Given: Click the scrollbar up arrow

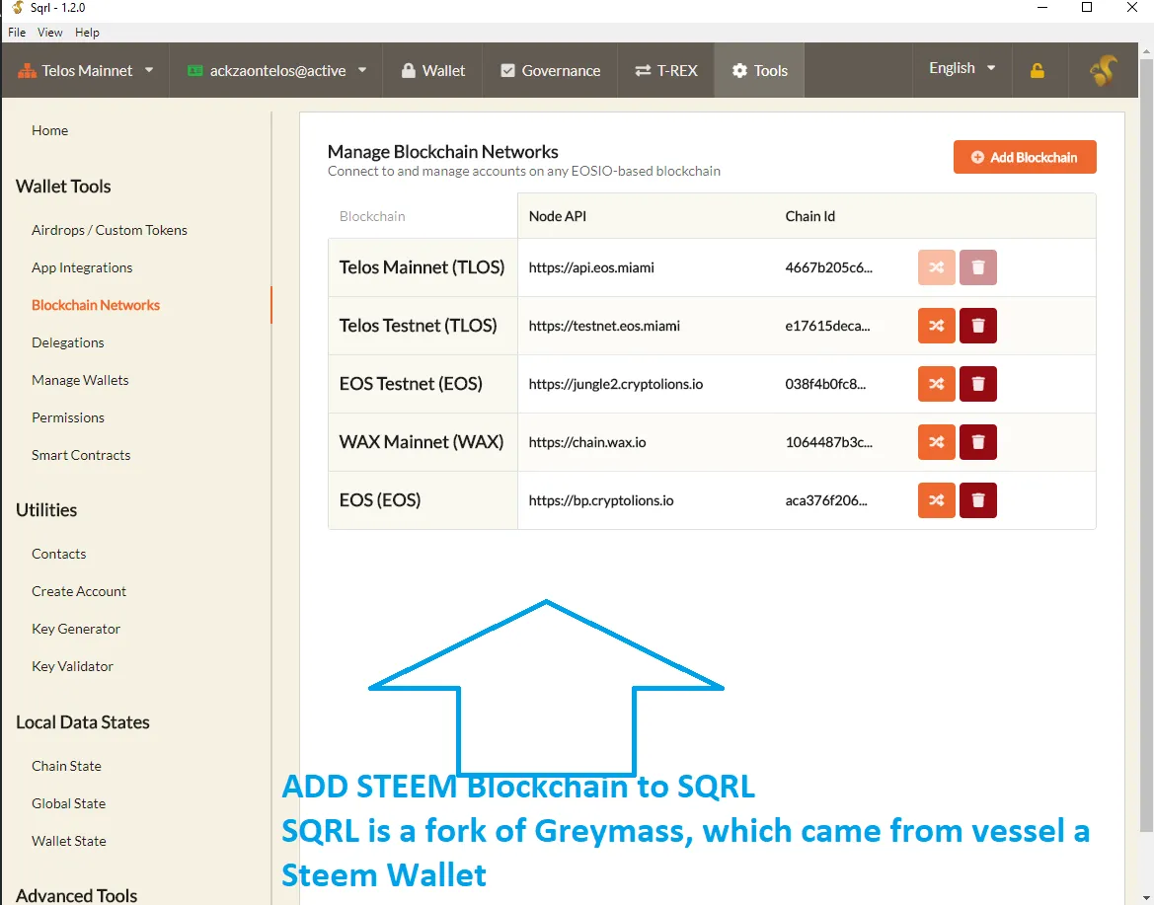Looking at the screenshot, I should 1147,51.
